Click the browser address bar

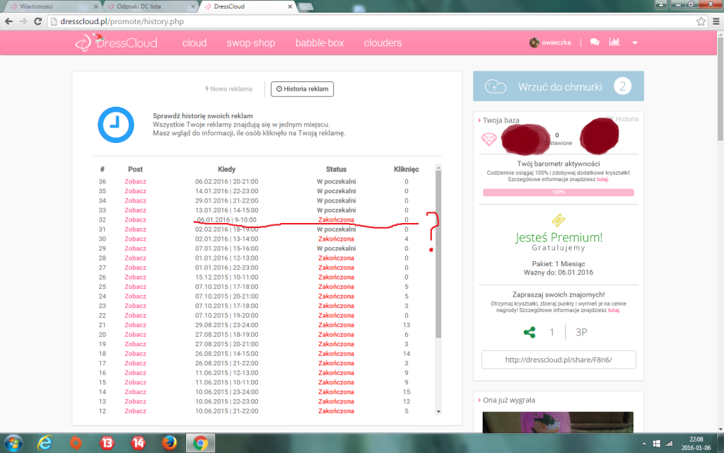click(x=354, y=22)
